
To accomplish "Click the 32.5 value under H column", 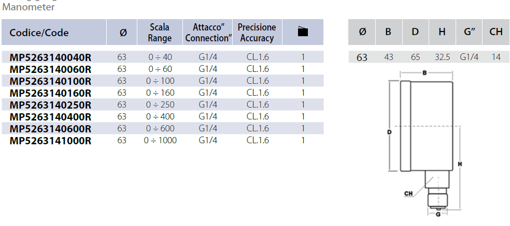I will point(442,57).
